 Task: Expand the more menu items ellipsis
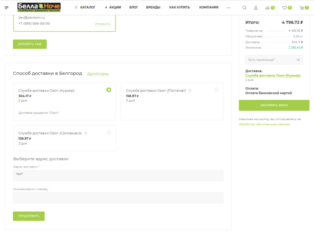229,7
